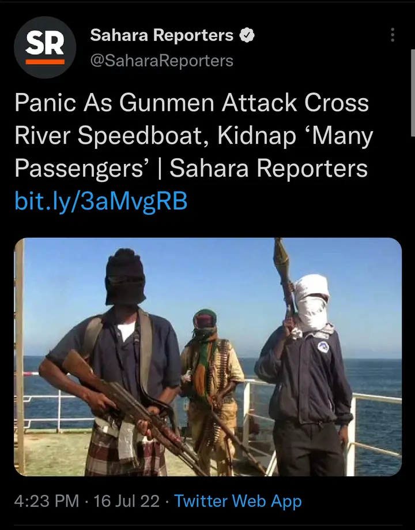
Task: Click the 16 Jul 22 date
Action: (127, 501)
